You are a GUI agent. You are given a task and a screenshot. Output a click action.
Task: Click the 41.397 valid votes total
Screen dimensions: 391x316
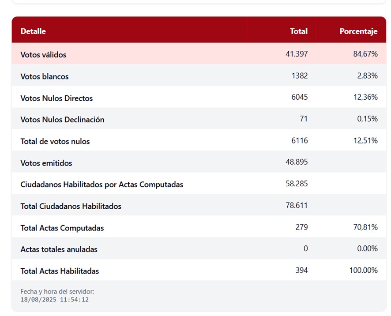coord(297,54)
